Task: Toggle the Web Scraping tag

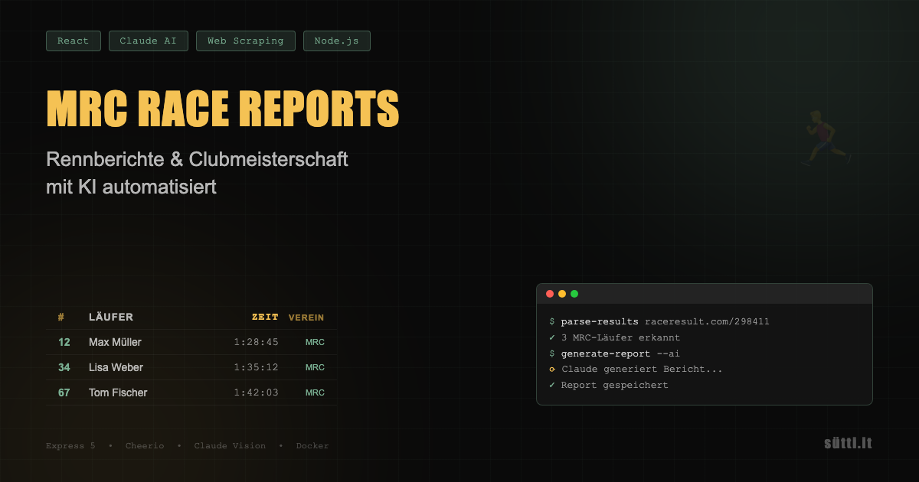Action: (245, 41)
